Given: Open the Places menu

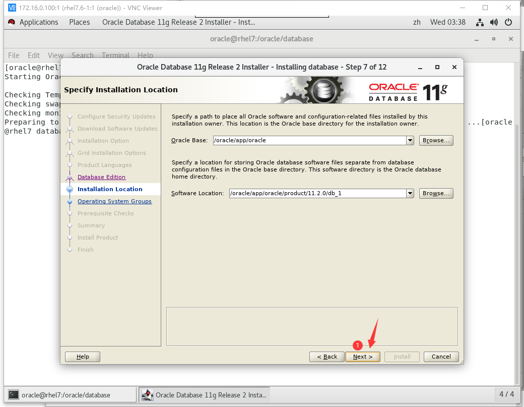Looking at the screenshot, I should [x=80, y=22].
